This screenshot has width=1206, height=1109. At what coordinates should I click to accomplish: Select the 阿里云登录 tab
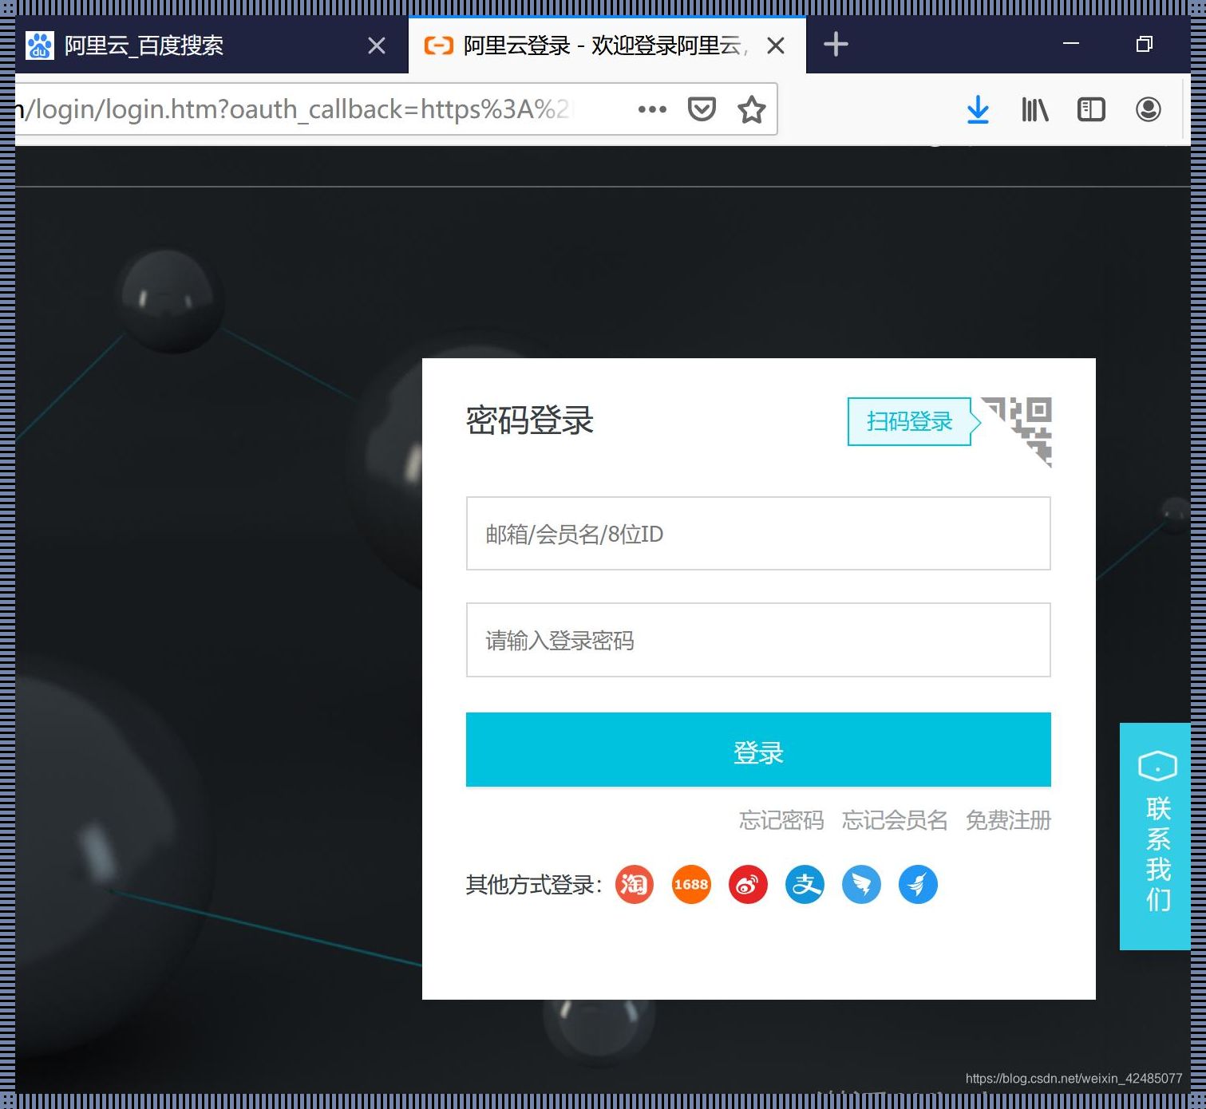(607, 45)
